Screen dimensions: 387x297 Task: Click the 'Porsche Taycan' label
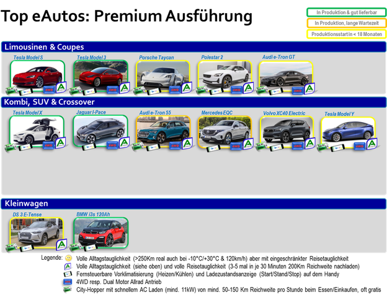(x=156, y=58)
